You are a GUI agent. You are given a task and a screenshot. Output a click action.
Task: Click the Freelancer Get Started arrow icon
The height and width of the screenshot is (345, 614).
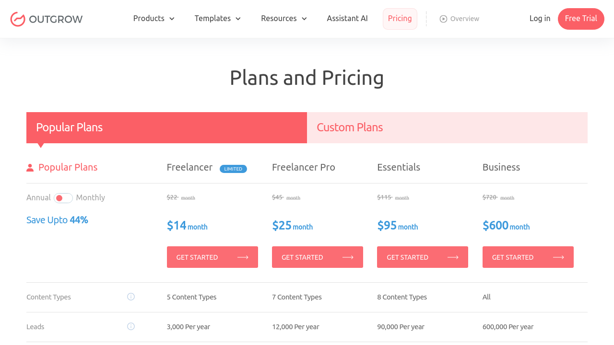pyautogui.click(x=243, y=257)
